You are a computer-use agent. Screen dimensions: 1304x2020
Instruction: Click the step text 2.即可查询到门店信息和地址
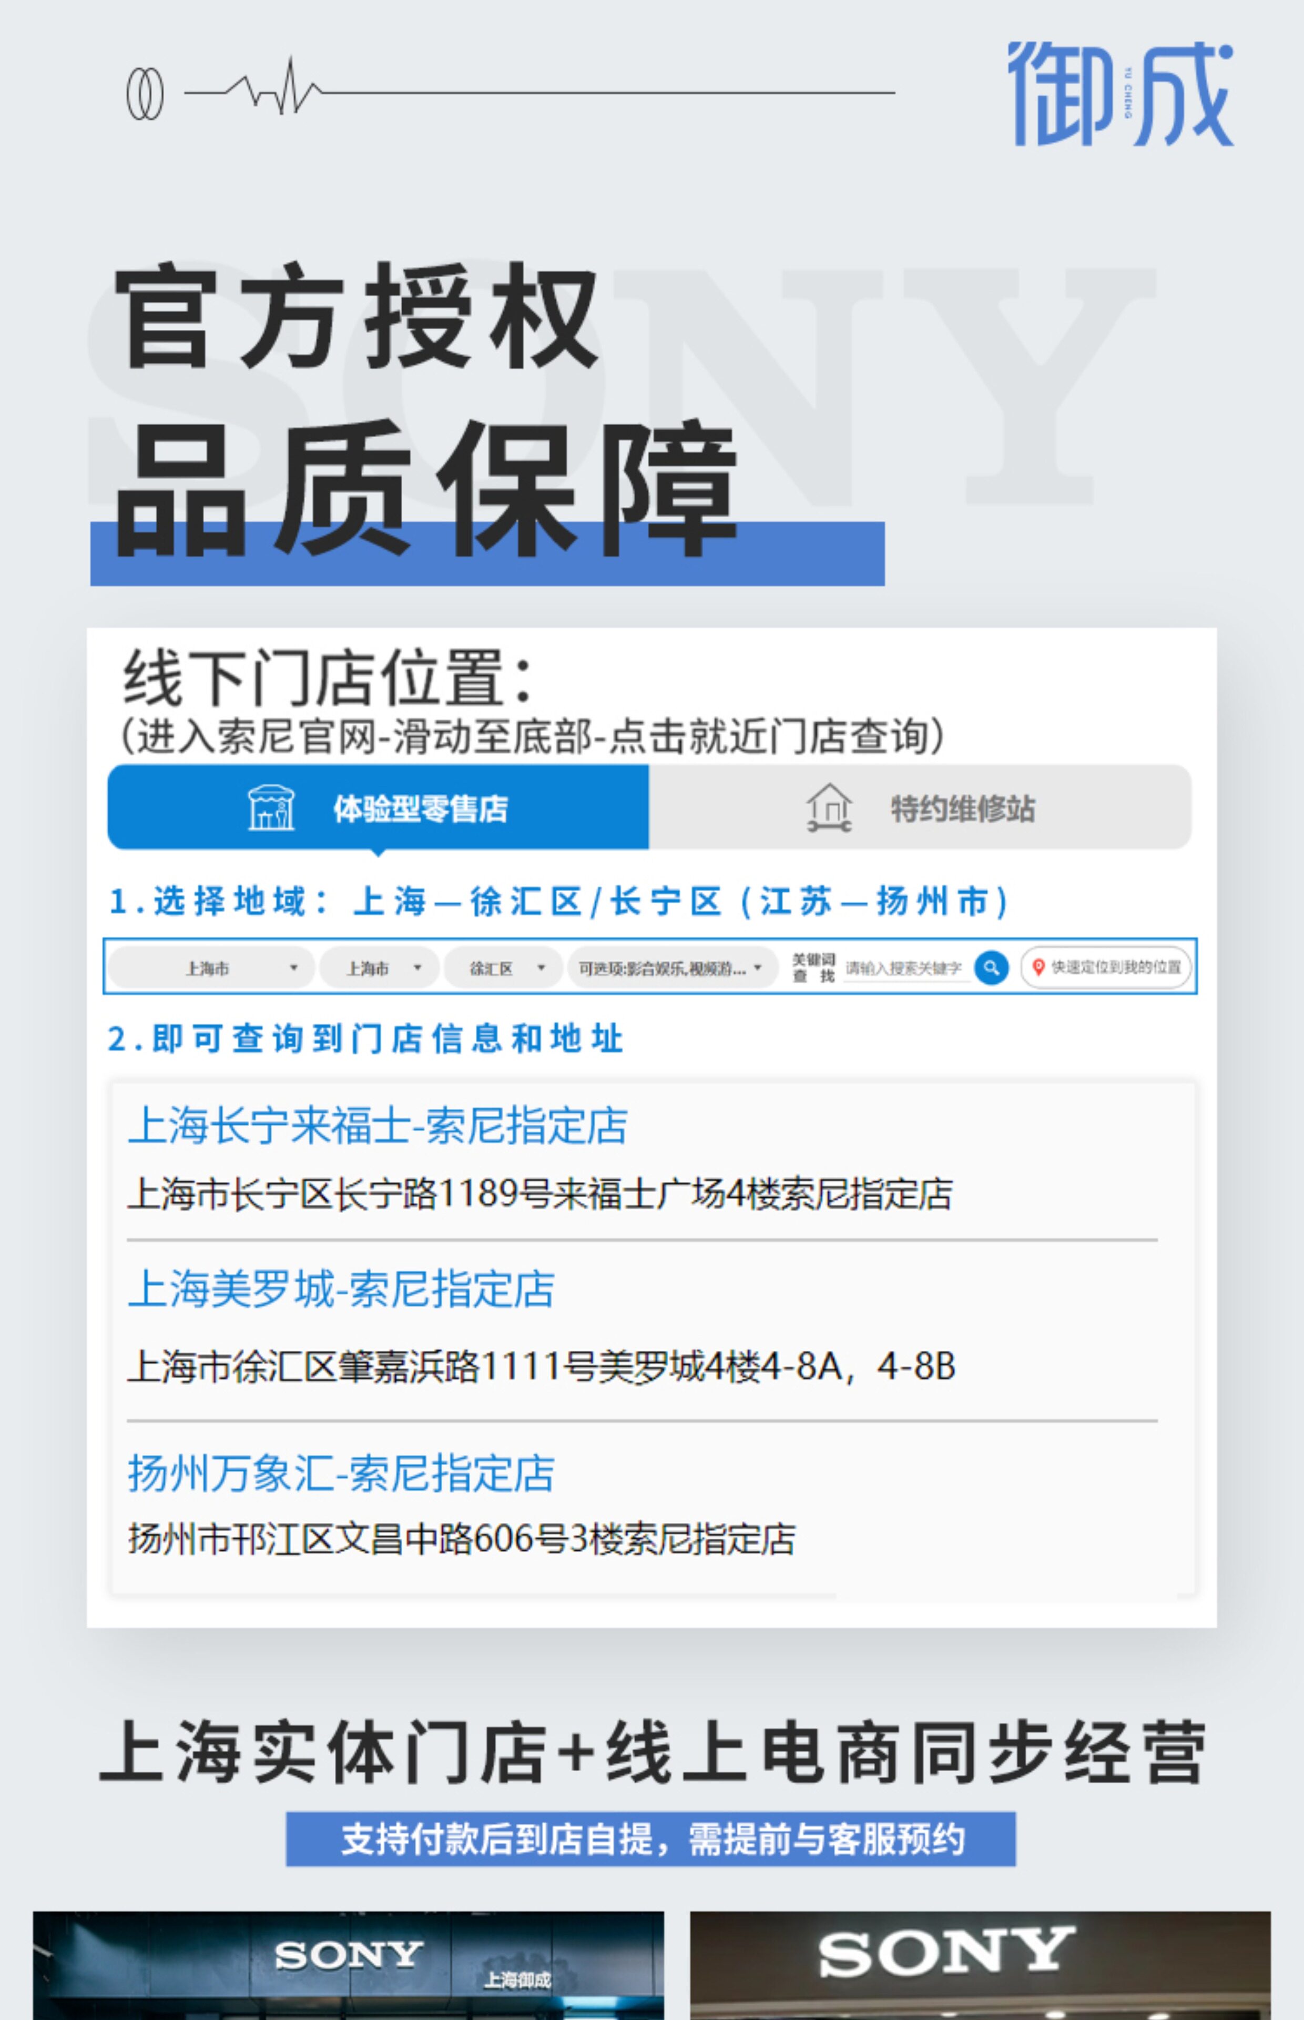(x=366, y=1038)
